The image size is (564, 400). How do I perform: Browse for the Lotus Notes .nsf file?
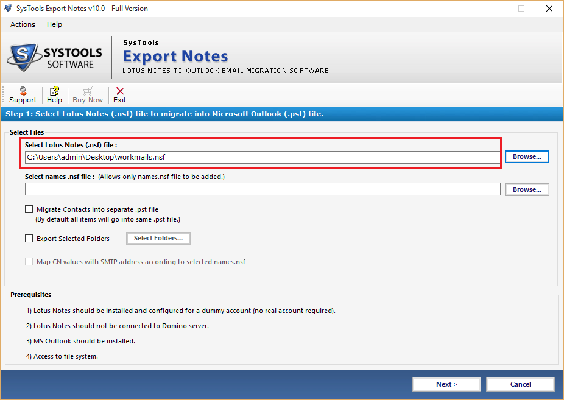click(527, 156)
